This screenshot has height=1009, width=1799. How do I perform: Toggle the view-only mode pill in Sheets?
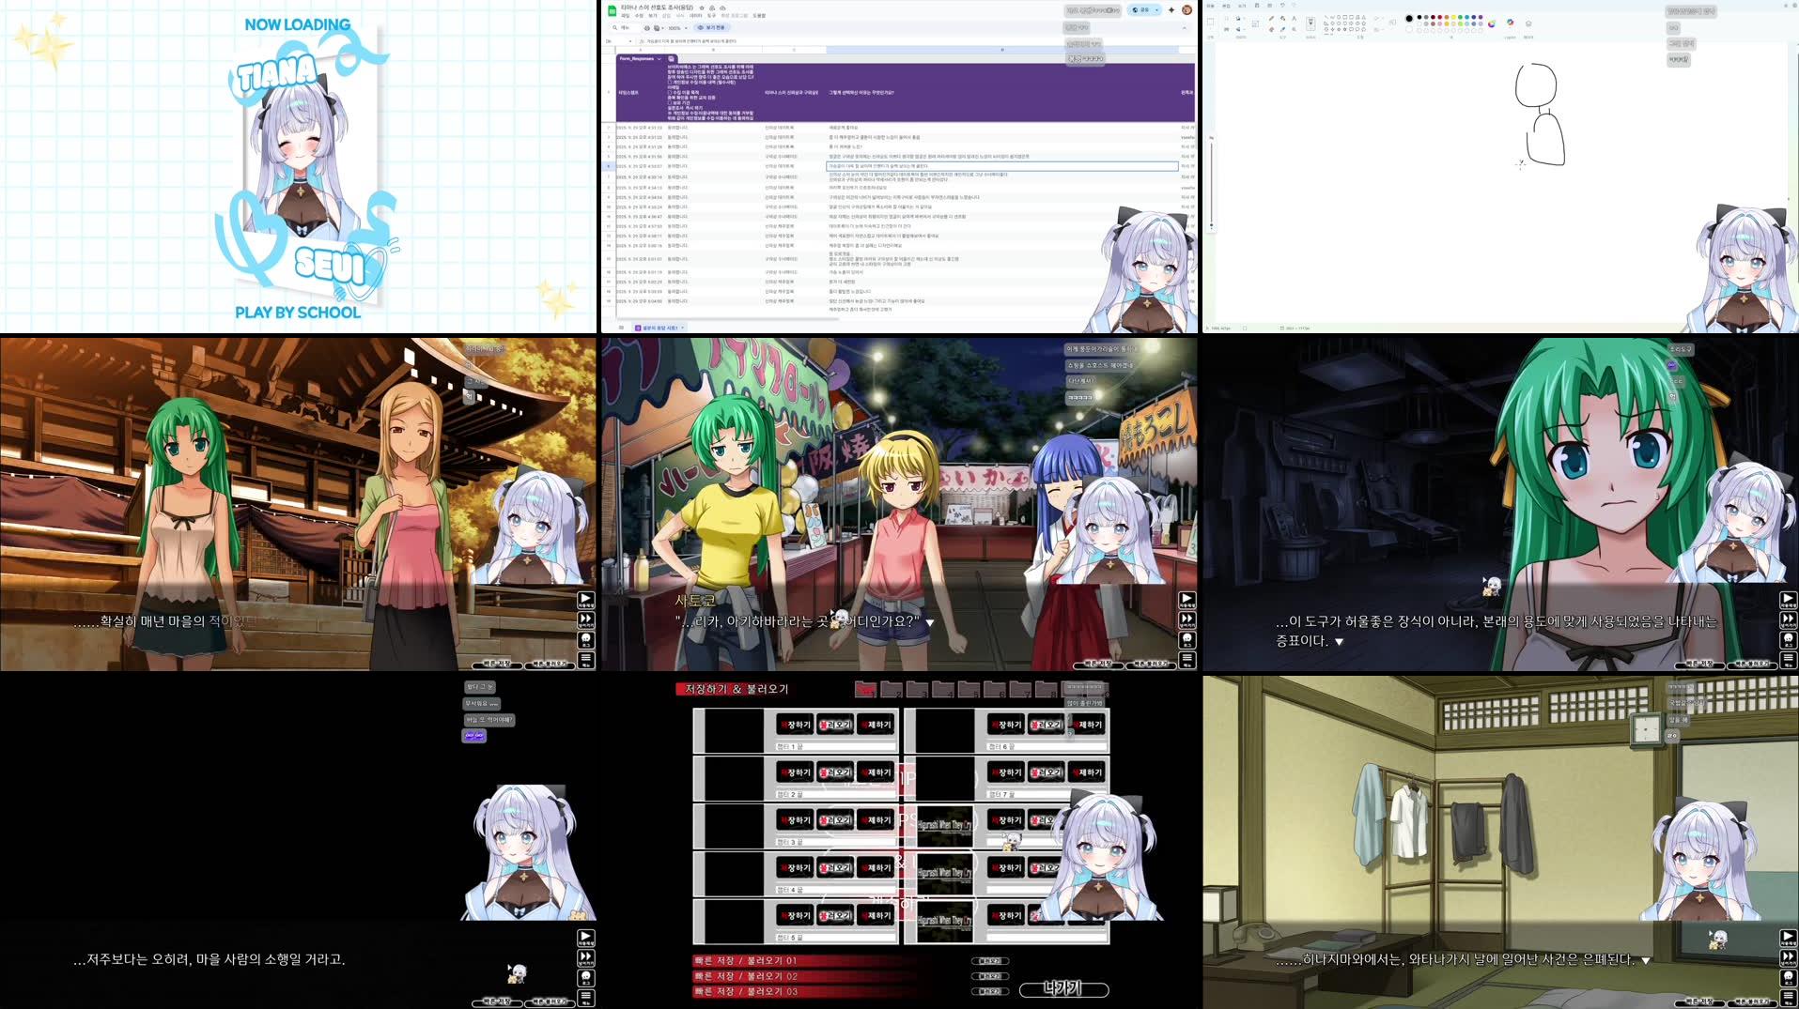pyautogui.click(x=711, y=28)
